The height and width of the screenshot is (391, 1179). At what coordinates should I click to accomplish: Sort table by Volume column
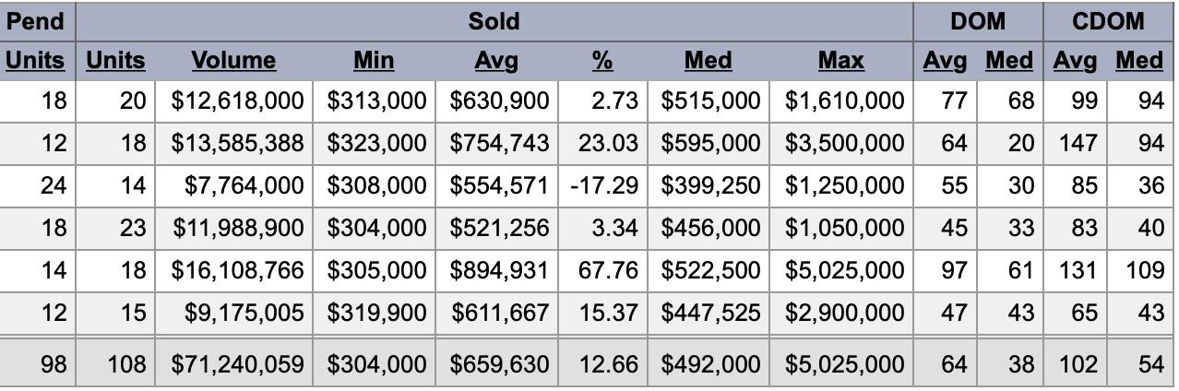233,61
